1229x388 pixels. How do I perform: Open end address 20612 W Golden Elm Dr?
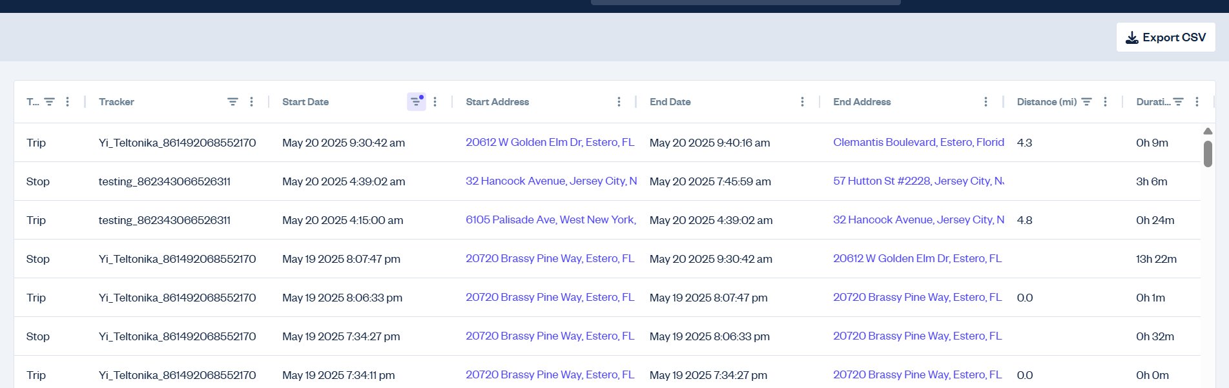click(x=917, y=258)
